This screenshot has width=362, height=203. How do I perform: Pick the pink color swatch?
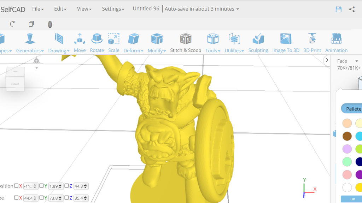[347, 175]
